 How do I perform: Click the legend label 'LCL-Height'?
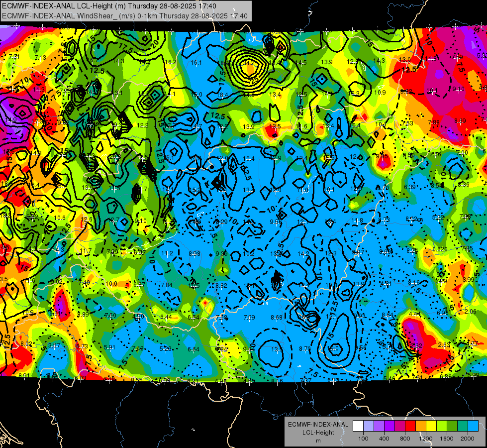[x=318, y=433]
